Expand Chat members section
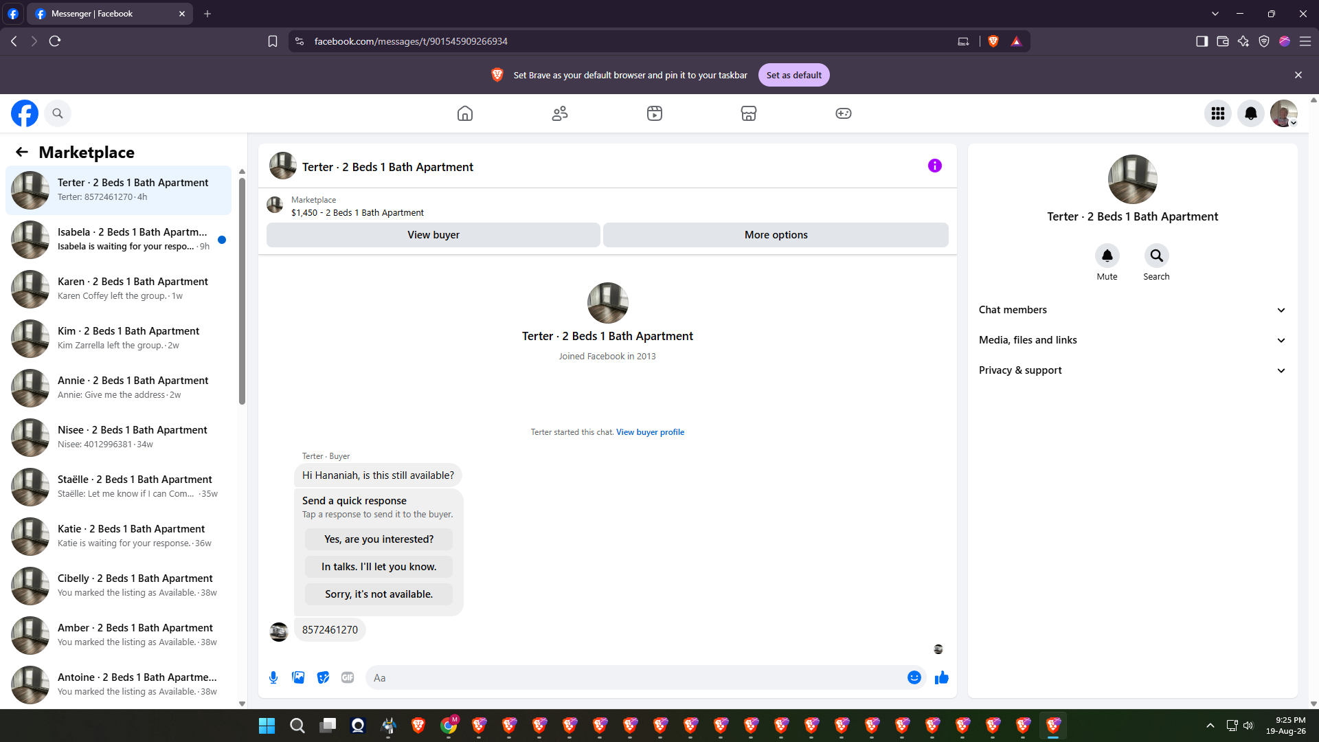The width and height of the screenshot is (1319, 742). tap(1132, 310)
